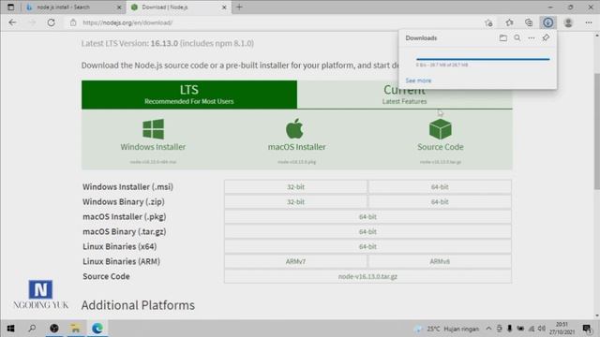600x337 pixels.
Task: Download node-v16.13.0.tar.gz source code link
Action: pyautogui.click(x=367, y=276)
